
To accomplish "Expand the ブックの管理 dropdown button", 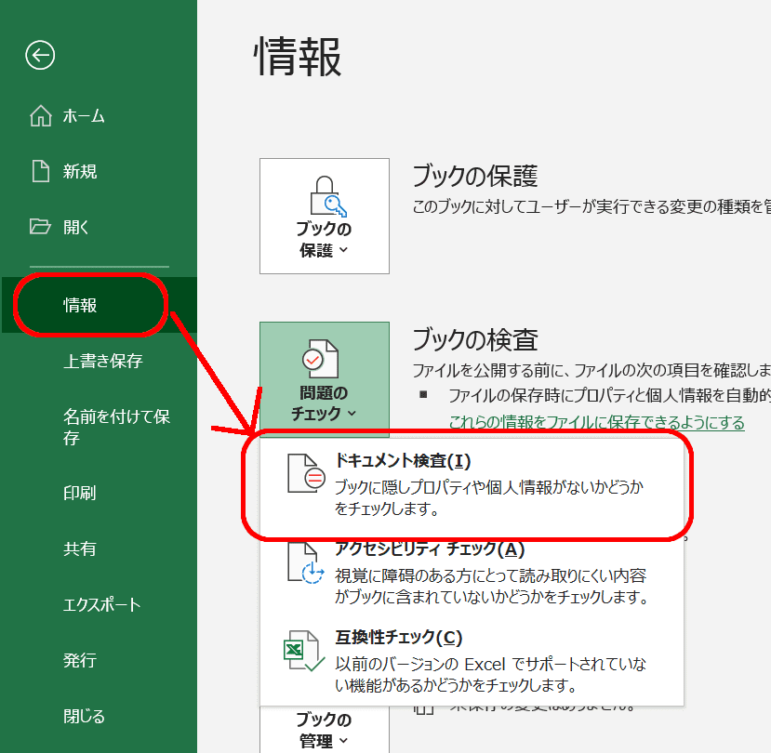I will point(325,730).
